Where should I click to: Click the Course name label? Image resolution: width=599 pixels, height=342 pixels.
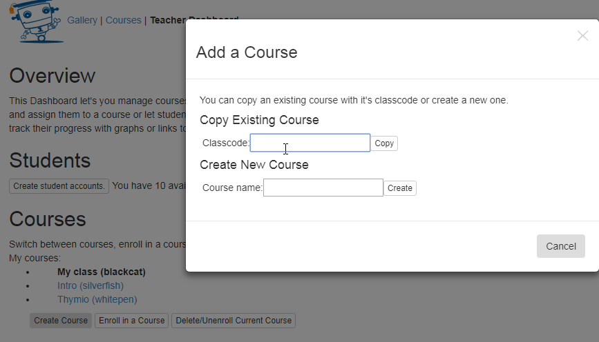tap(232, 188)
